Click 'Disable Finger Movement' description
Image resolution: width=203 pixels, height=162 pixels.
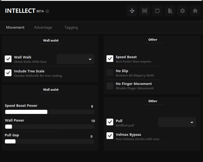pos(135,88)
